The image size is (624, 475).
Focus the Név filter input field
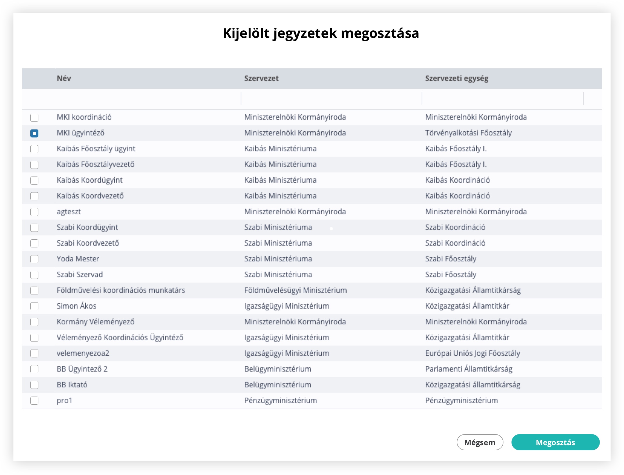(x=147, y=99)
